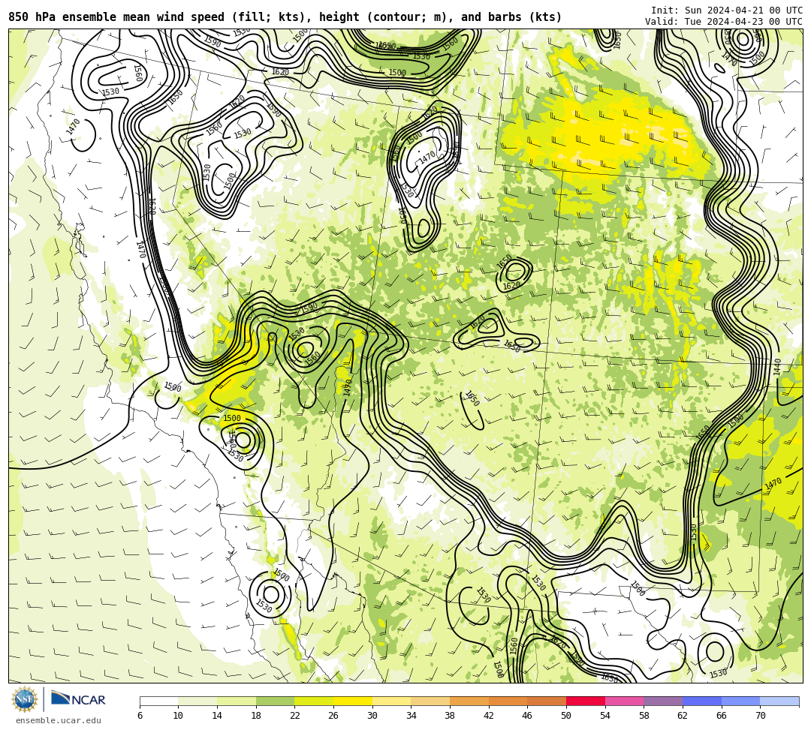This screenshot has width=811, height=730.
Task: Click colorbar tick label 58
Action: (644, 716)
